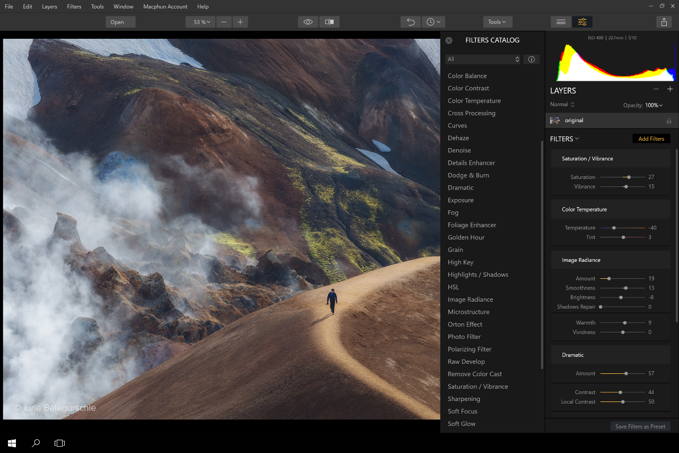Add a new layer with plus icon
This screenshot has width=679, height=453.
click(670, 89)
